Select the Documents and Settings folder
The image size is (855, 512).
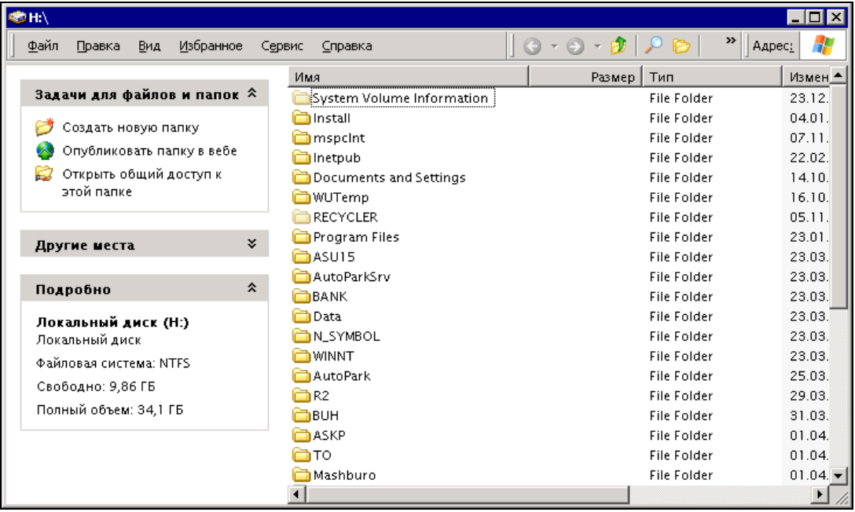click(389, 177)
